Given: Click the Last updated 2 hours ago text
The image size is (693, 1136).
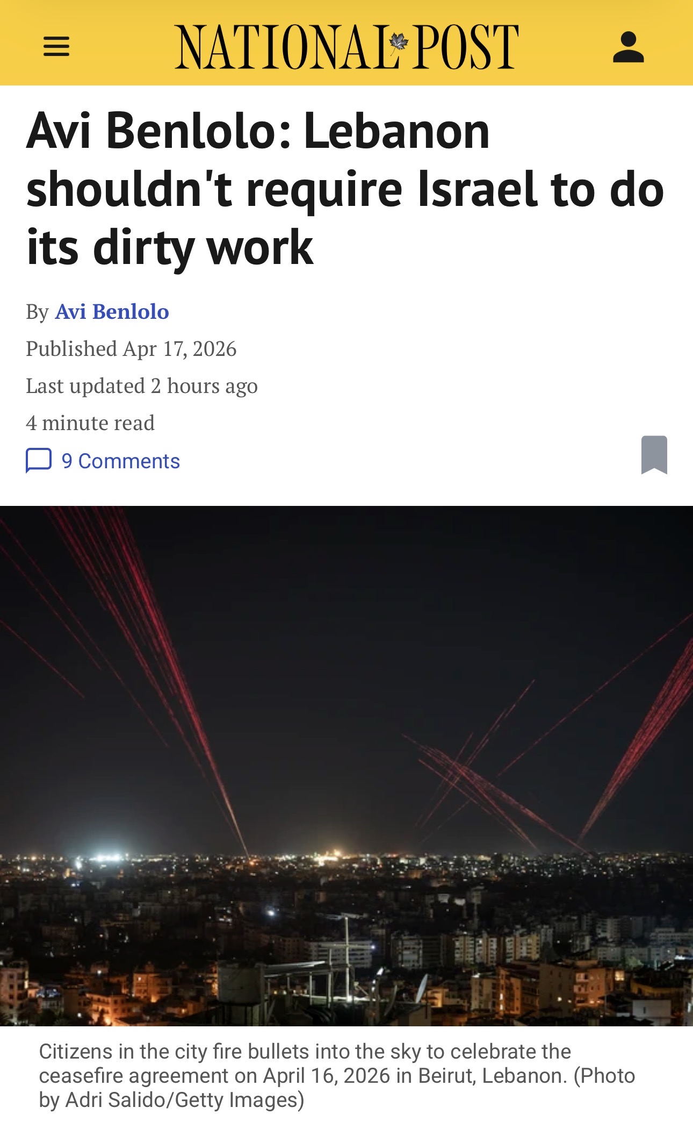Looking at the screenshot, I should coord(142,386).
